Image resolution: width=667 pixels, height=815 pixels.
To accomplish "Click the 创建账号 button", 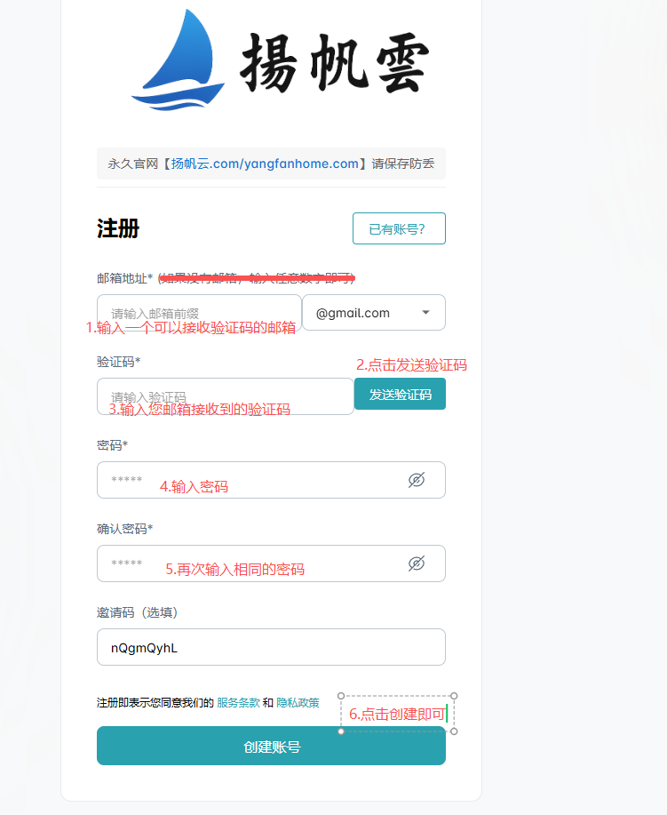I will pyautogui.click(x=271, y=747).
